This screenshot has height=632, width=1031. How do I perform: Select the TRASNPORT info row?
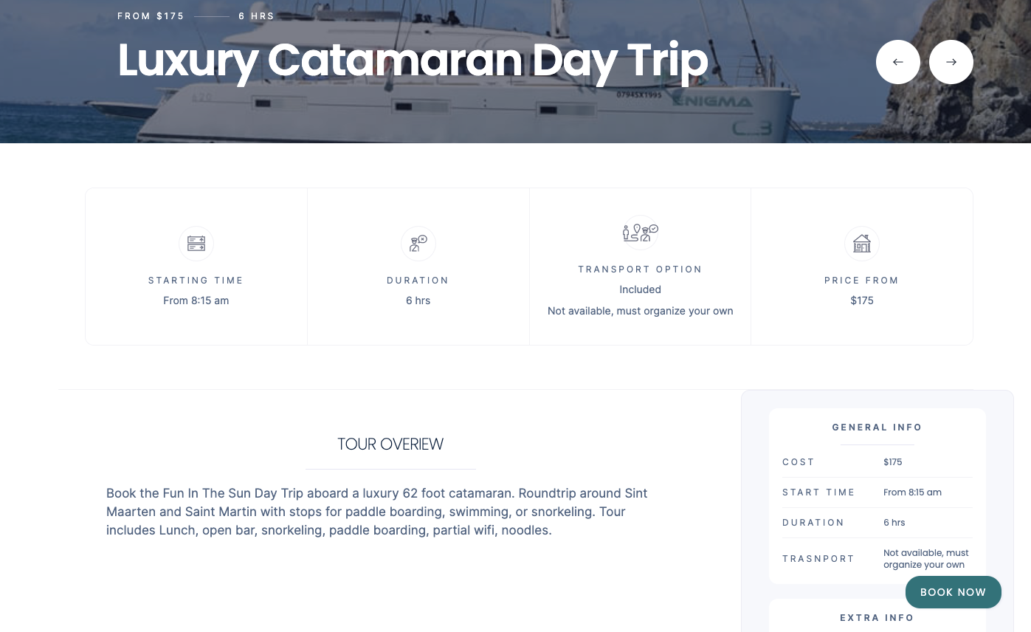(x=877, y=558)
